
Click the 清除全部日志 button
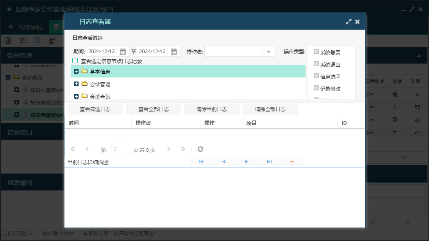point(270,109)
